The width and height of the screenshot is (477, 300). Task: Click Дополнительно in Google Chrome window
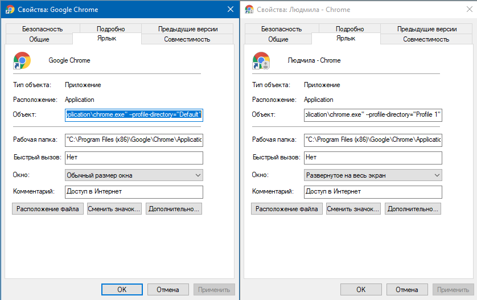[174, 209]
